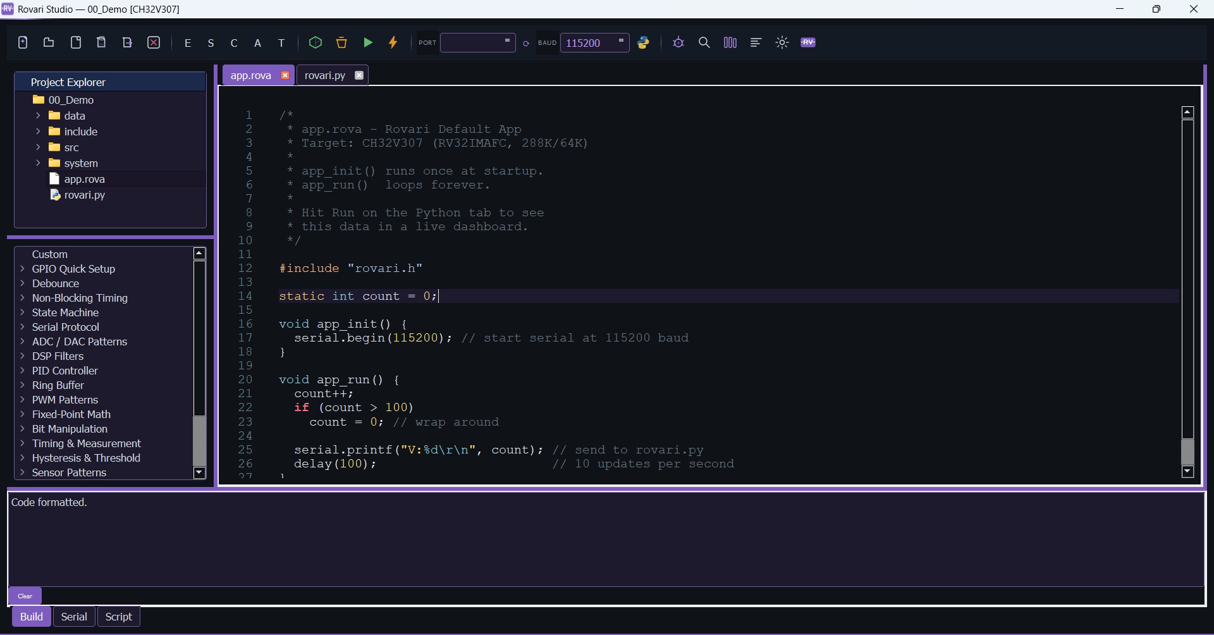Click the editor scrollbar down arrow
Viewport: 1214px width, 635px height.
[x=1188, y=472]
